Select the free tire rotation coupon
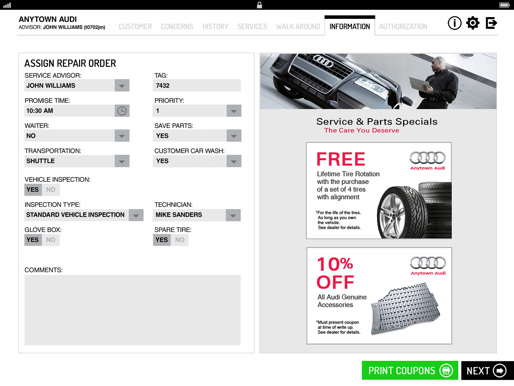The image size is (514, 386). (x=379, y=191)
